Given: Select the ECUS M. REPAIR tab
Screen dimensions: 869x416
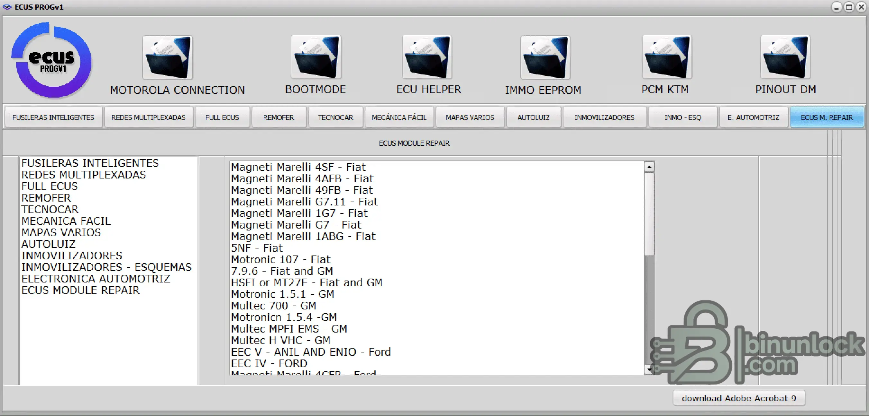Looking at the screenshot, I should (x=827, y=117).
